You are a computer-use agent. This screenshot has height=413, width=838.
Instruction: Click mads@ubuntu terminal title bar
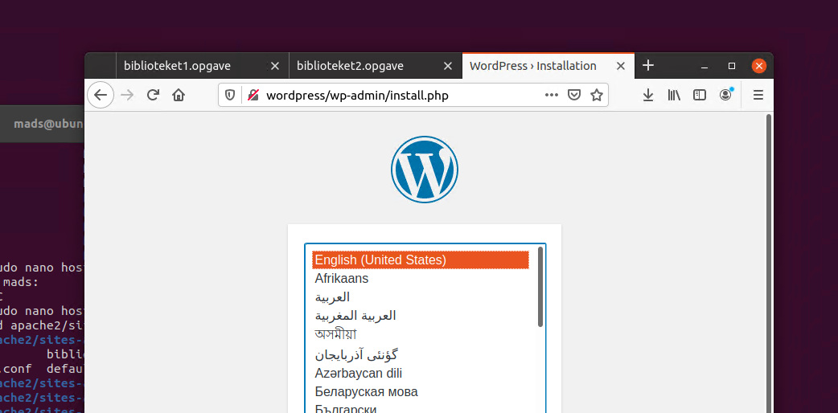[42, 124]
